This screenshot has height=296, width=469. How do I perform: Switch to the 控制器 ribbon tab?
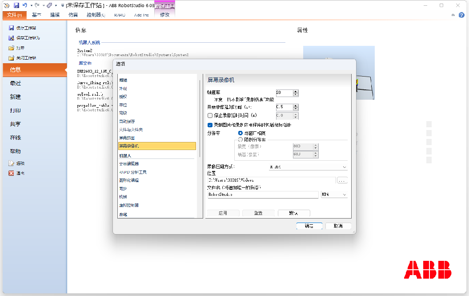click(x=96, y=15)
